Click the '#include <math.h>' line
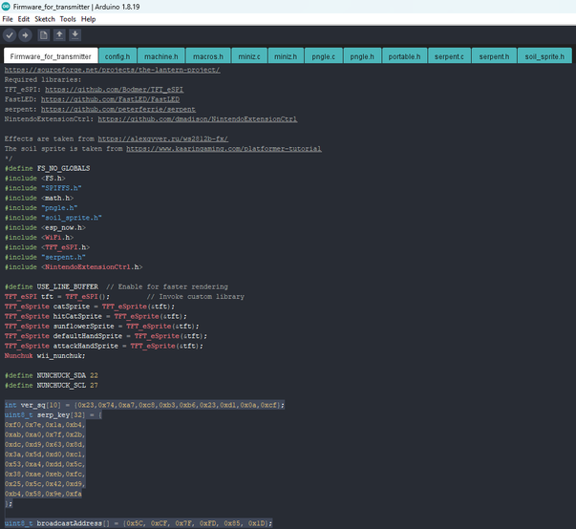Screen dimensions: 576x529 pos(39,199)
